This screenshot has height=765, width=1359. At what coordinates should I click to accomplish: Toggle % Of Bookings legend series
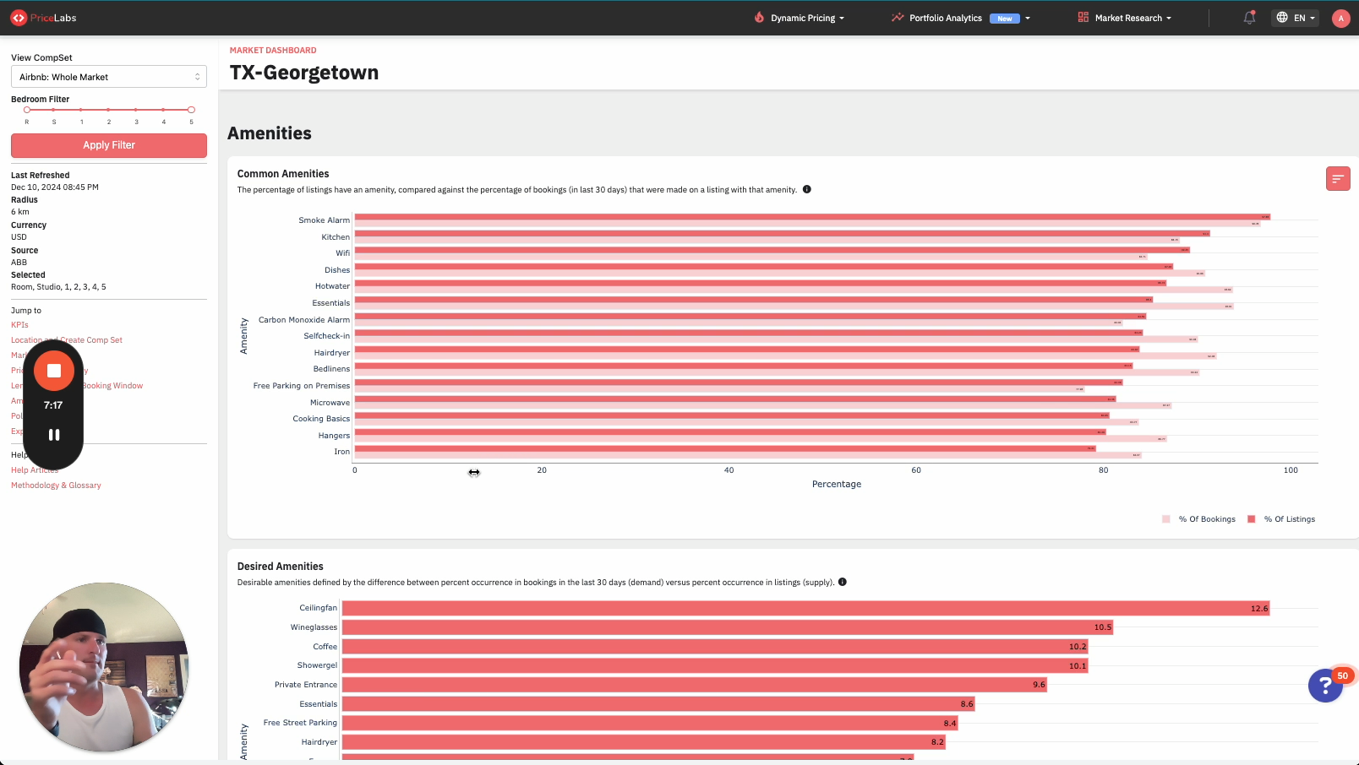pos(1199,519)
